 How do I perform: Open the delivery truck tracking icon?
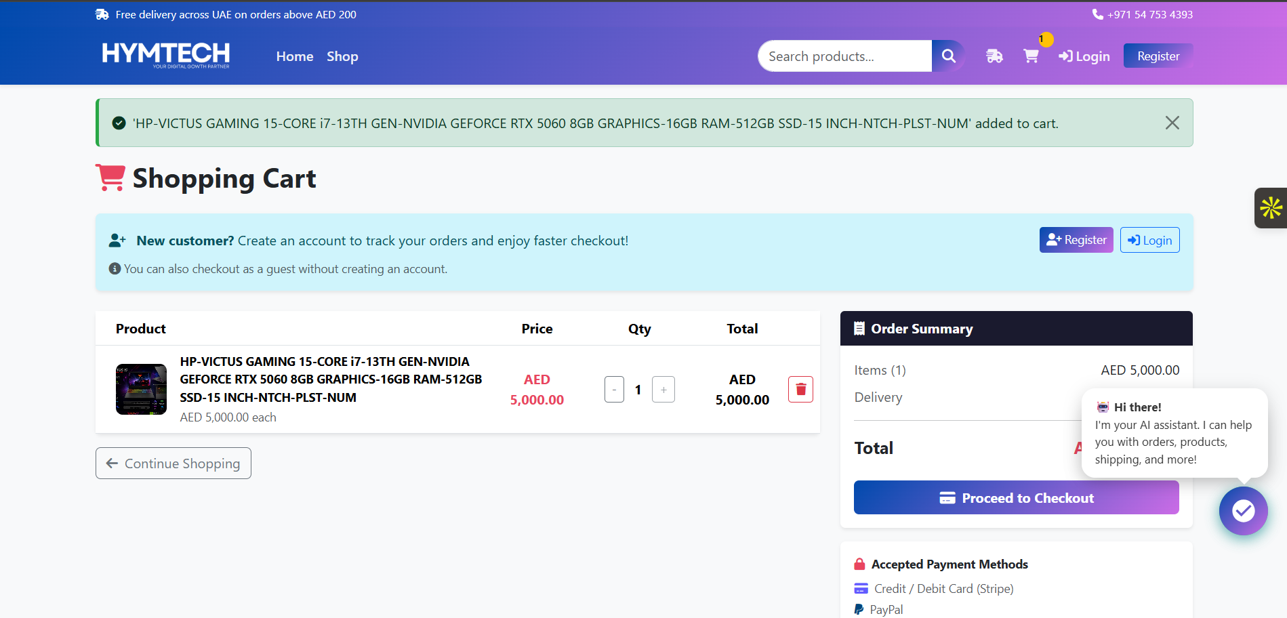pyautogui.click(x=994, y=56)
